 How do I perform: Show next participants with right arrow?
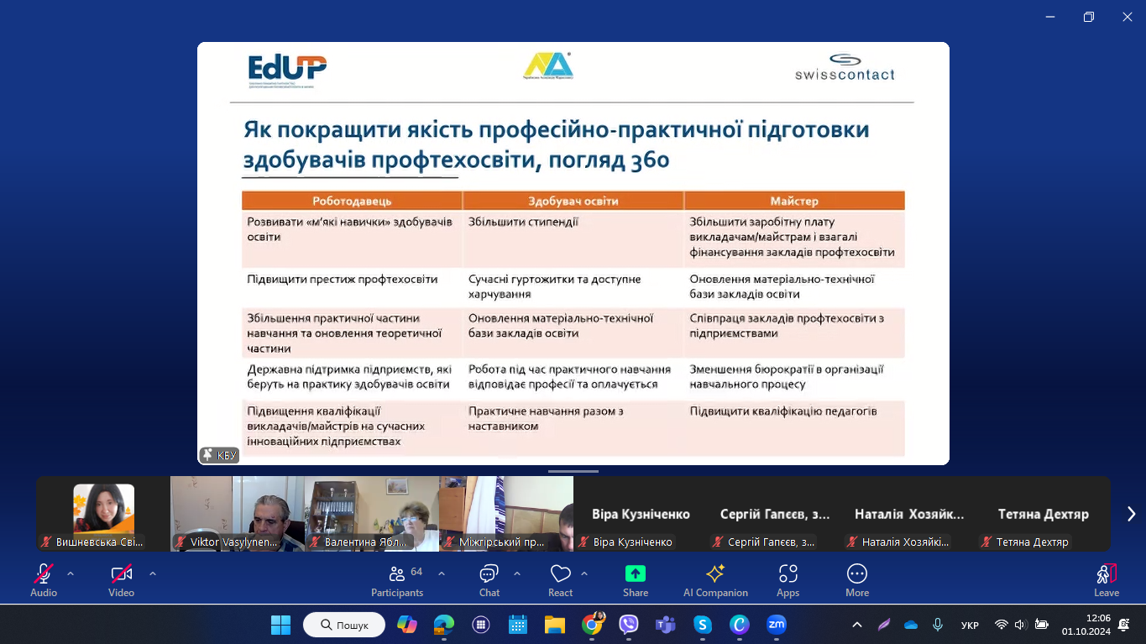tap(1130, 514)
